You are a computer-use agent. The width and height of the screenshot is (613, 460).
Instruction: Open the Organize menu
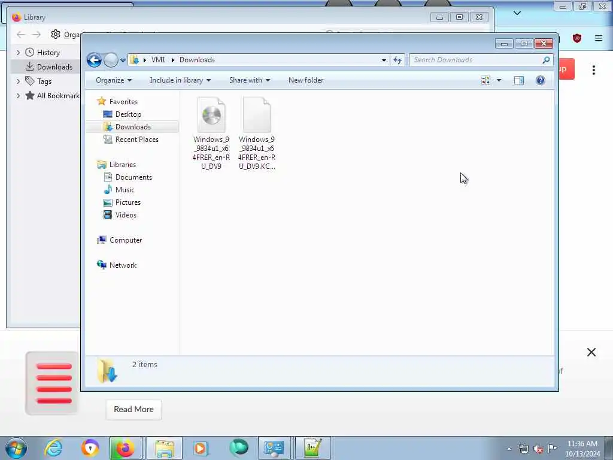coord(114,80)
